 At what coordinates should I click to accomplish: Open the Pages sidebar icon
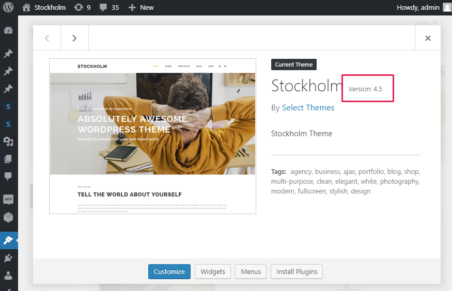coord(8,159)
